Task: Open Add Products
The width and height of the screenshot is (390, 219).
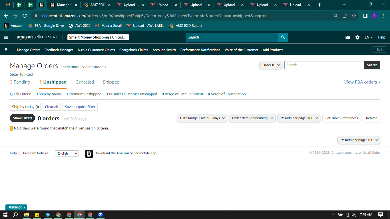Action: [273, 50]
